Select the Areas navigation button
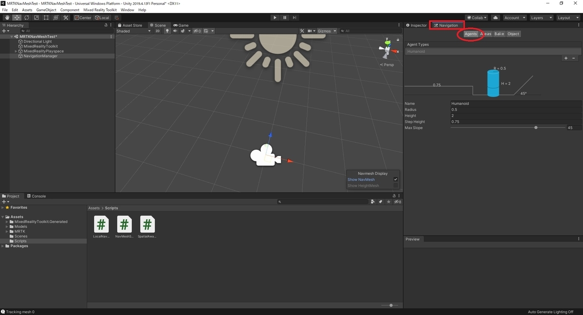Viewport: 583px width, 315px height. coord(485,34)
